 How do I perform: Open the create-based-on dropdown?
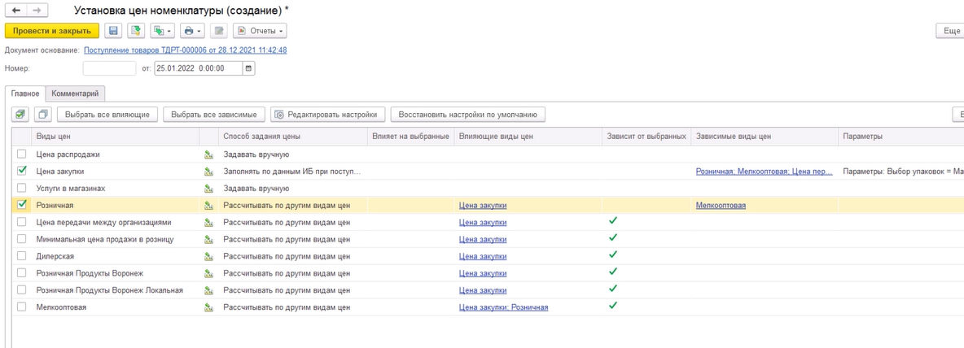point(163,31)
